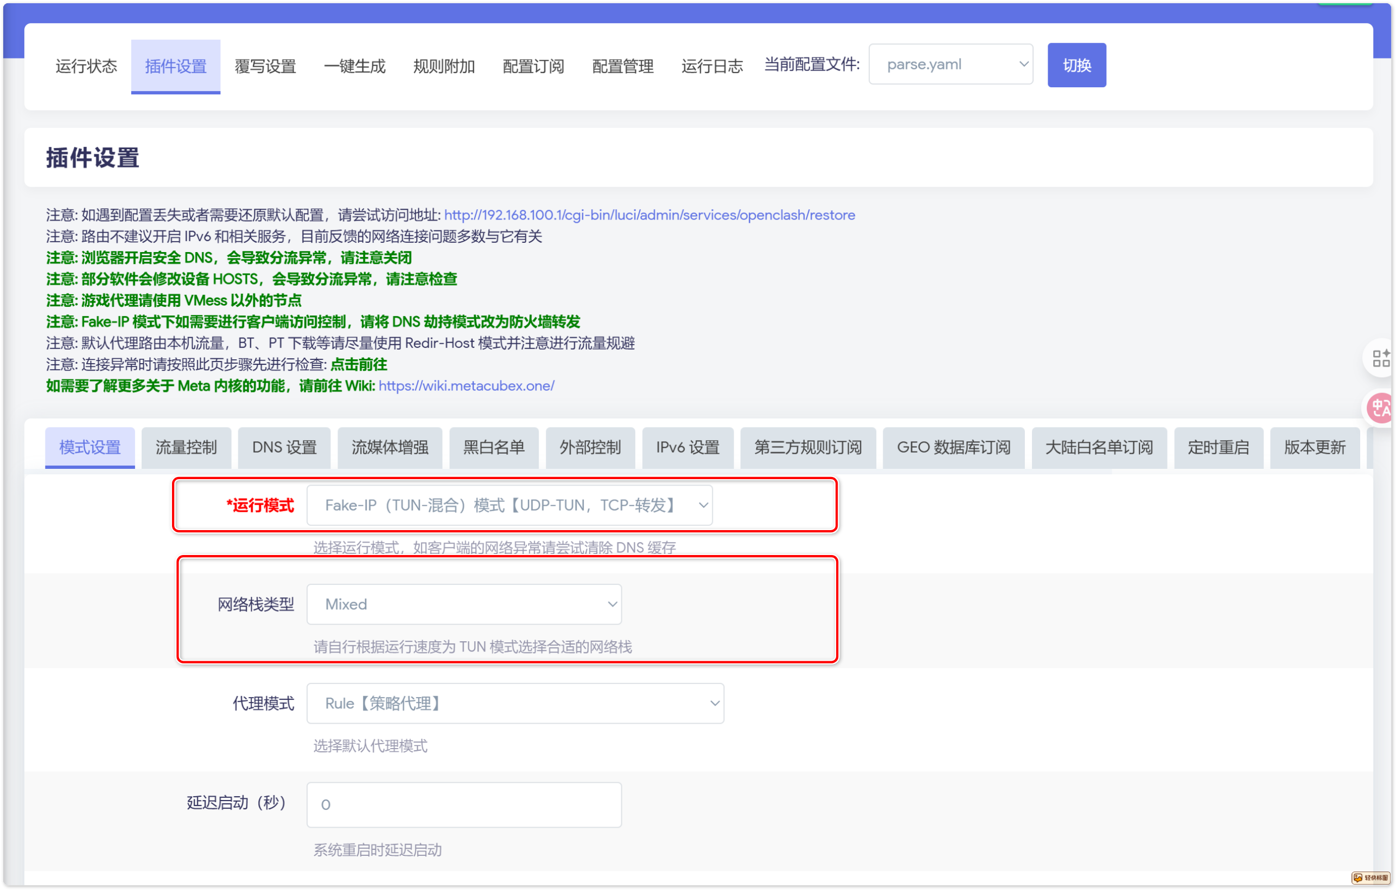Expand the parse.yaml config file selector
Screen dimensions: 1396x890
coord(950,65)
